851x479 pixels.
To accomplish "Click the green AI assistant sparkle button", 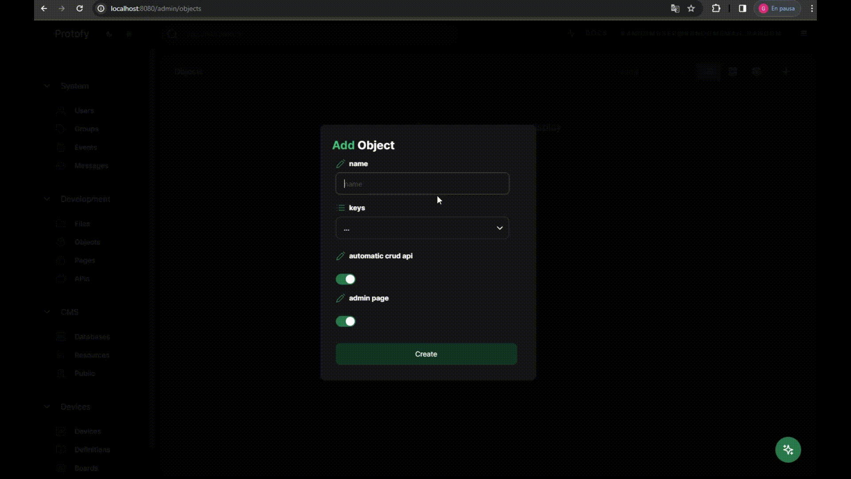I will point(788,450).
